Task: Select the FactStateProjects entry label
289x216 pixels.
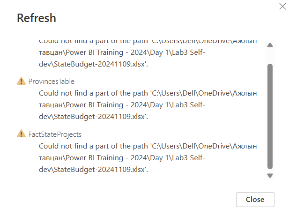Action: pyautogui.click(x=55, y=134)
